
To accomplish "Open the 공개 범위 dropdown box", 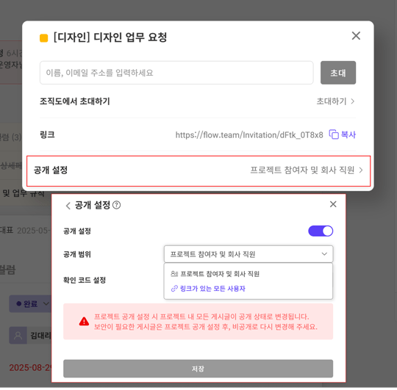I will pos(248,254).
